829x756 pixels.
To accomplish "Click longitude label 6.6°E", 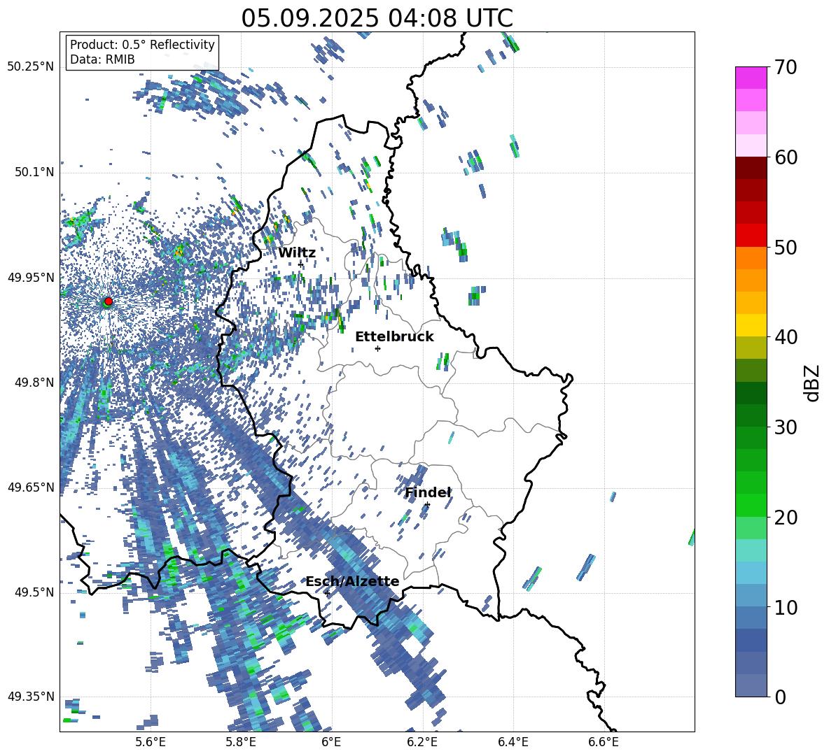I will (604, 743).
